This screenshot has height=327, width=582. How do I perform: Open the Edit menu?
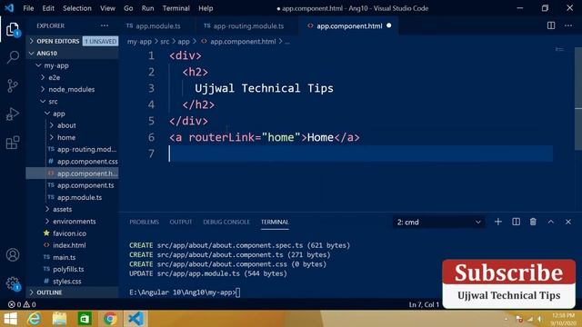(x=48, y=8)
